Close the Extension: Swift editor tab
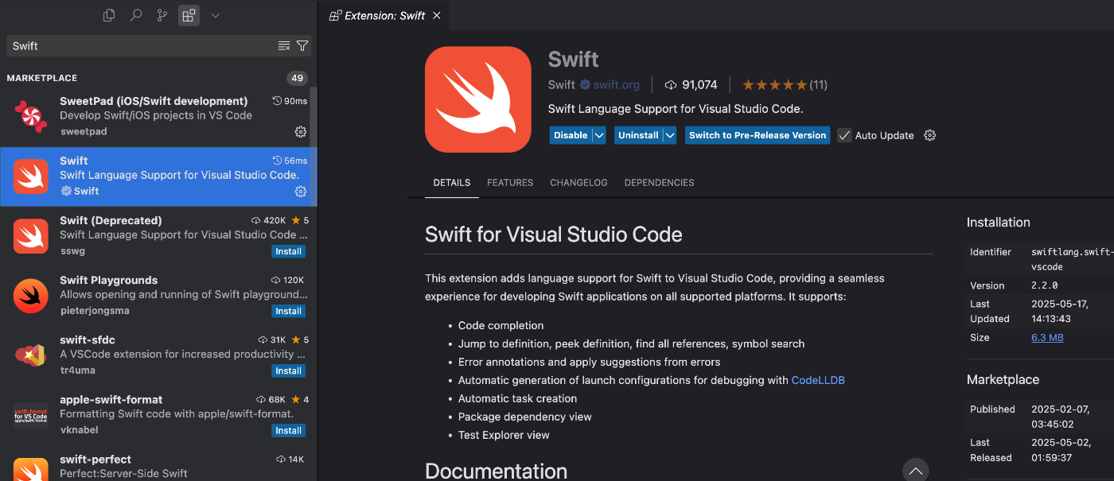The width and height of the screenshot is (1114, 481). tap(437, 15)
